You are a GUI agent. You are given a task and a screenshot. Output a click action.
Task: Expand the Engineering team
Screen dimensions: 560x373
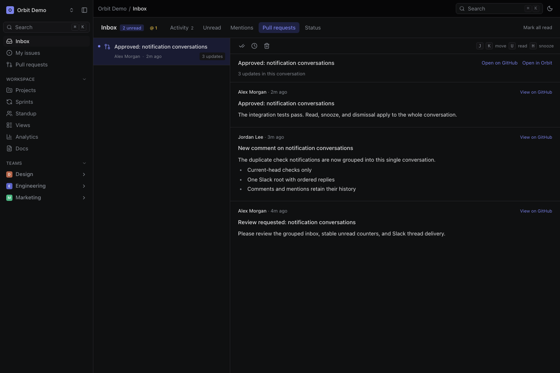(84, 186)
